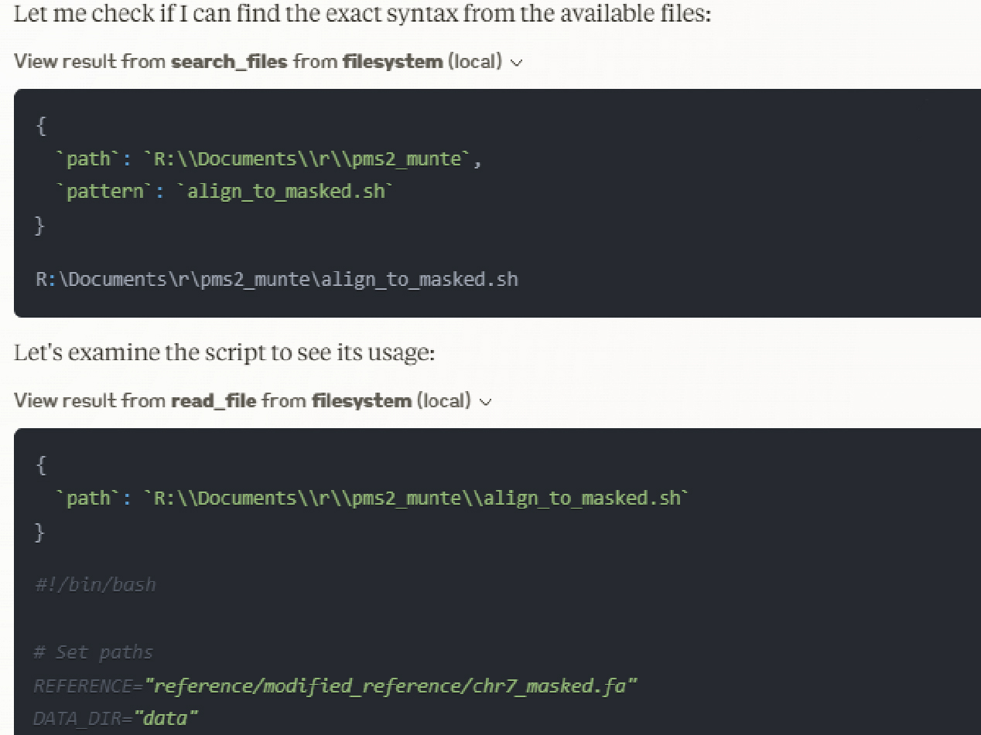Click '(local)' label in read_file header
This screenshot has height=735, width=981.
[x=444, y=400]
